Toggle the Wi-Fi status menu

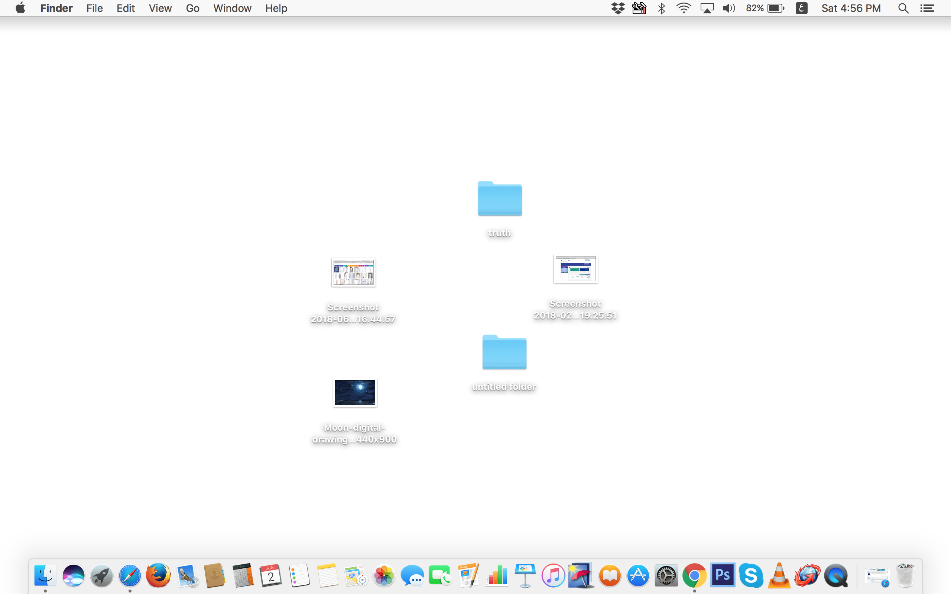(684, 8)
